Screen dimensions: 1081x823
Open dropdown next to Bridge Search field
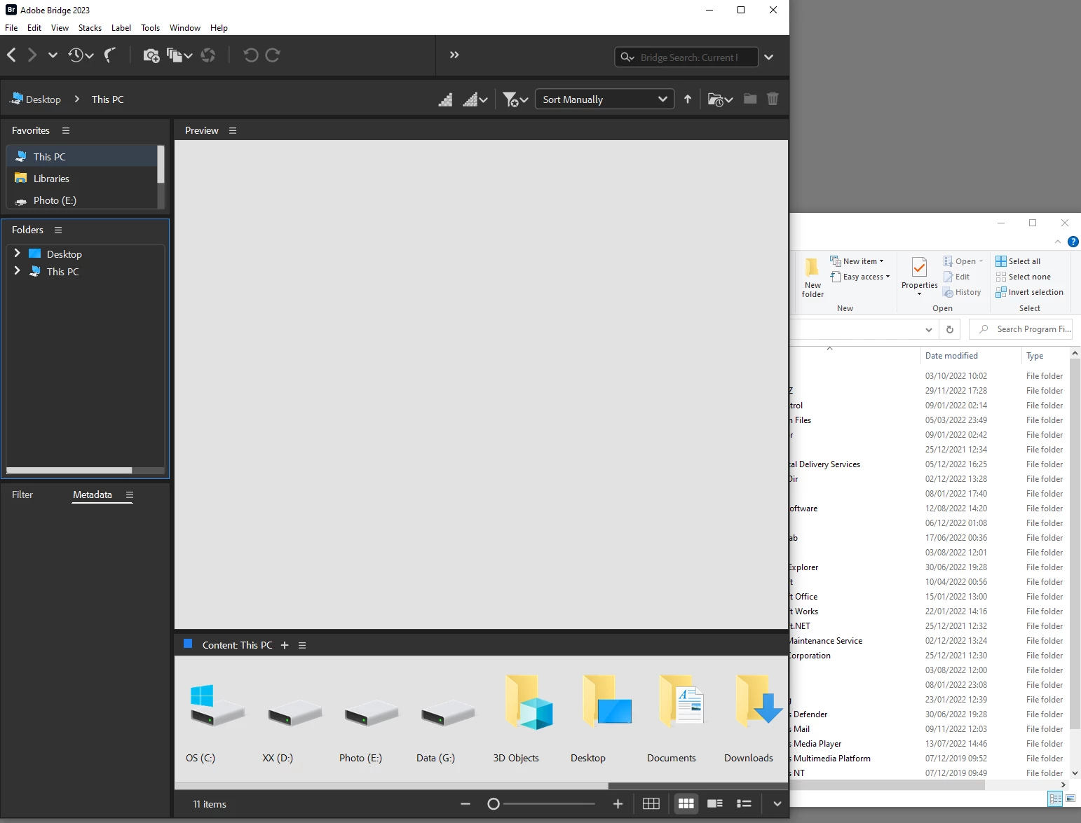[x=769, y=57]
